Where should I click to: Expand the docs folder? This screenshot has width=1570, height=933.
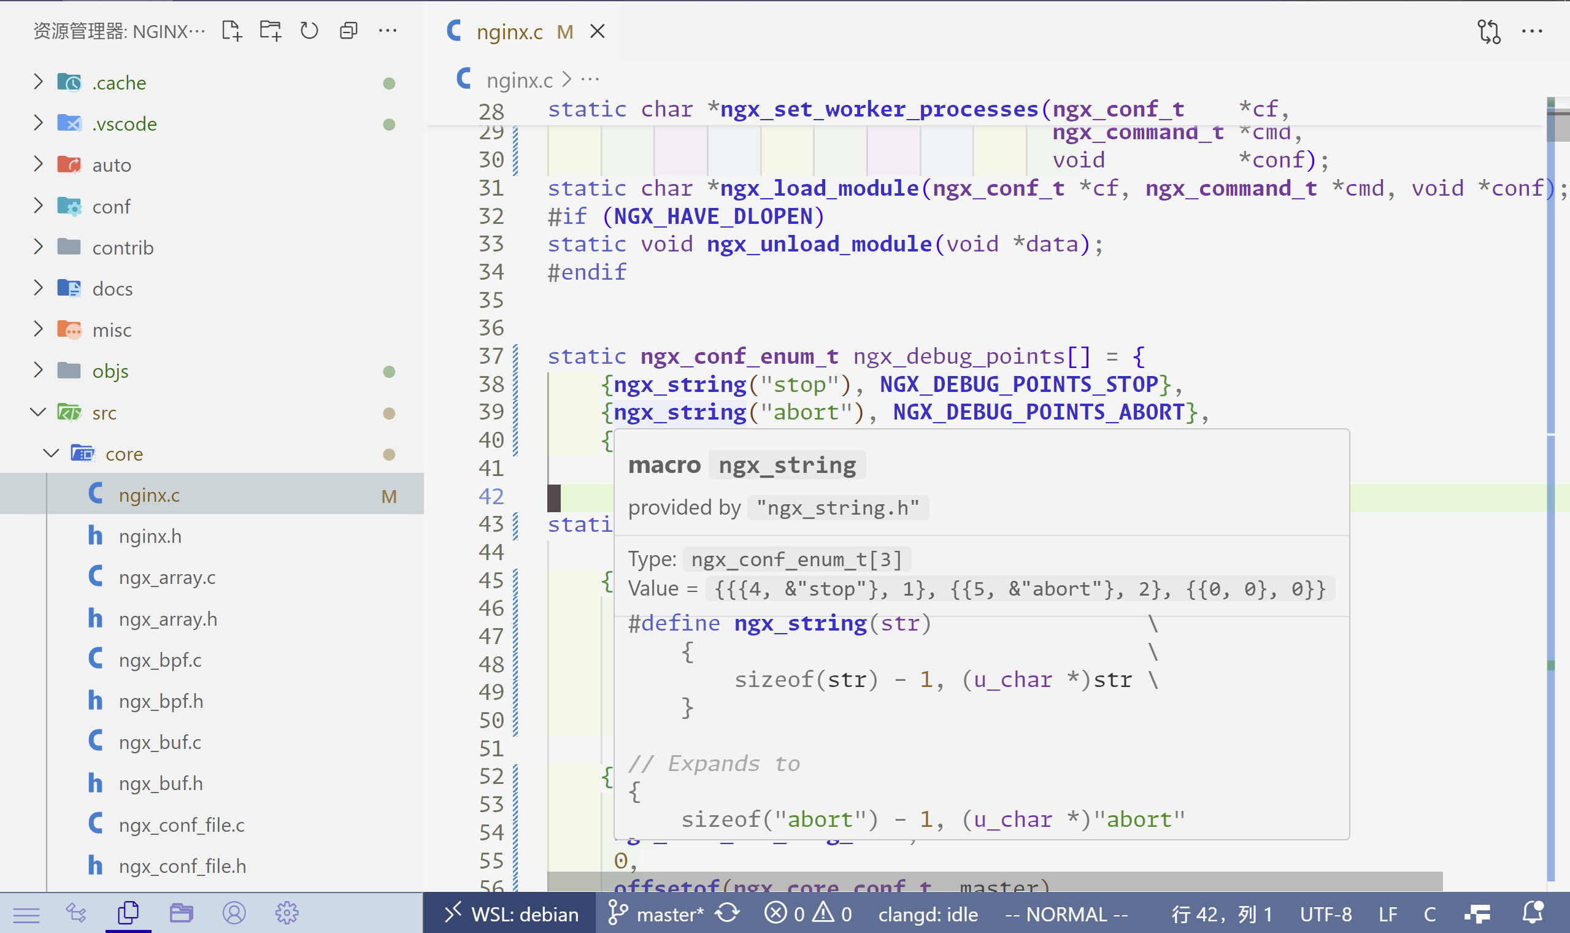(39, 288)
